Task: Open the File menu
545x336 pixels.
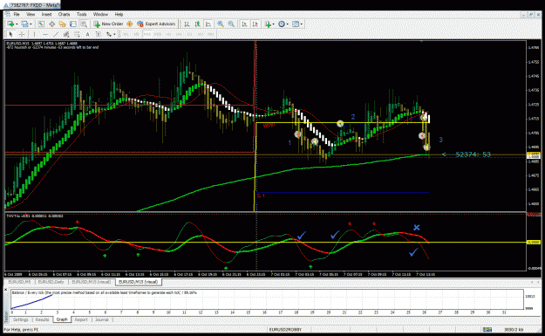Action: pos(17,14)
